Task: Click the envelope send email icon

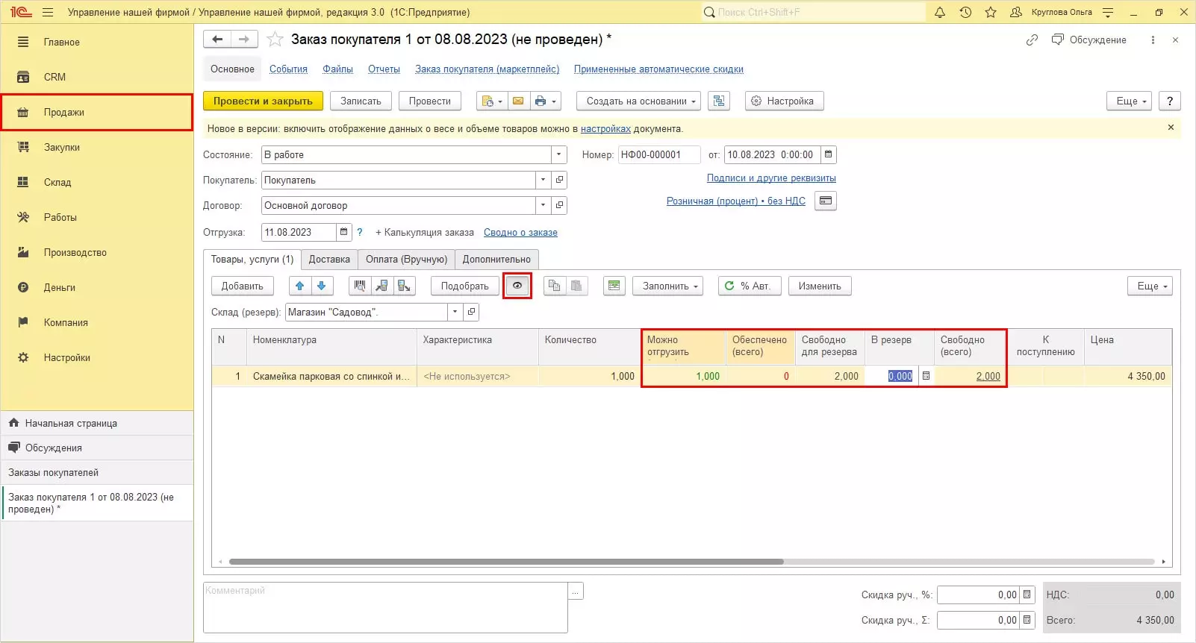Action: (518, 101)
